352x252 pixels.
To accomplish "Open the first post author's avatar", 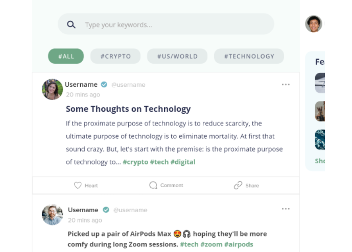I will pyautogui.click(x=52, y=89).
